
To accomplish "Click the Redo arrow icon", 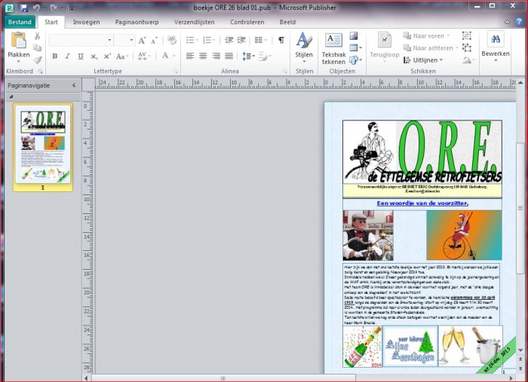I will click(x=54, y=8).
